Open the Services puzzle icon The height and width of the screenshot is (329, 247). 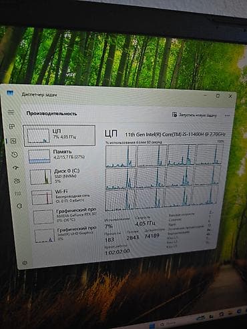pos(19,206)
